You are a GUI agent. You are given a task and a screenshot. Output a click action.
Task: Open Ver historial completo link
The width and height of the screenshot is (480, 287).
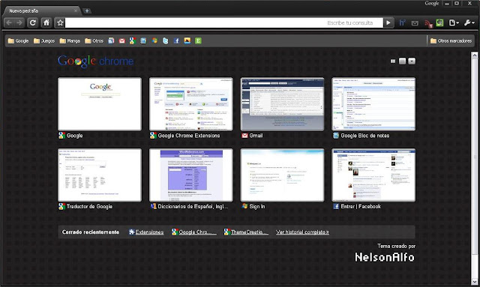click(x=302, y=232)
